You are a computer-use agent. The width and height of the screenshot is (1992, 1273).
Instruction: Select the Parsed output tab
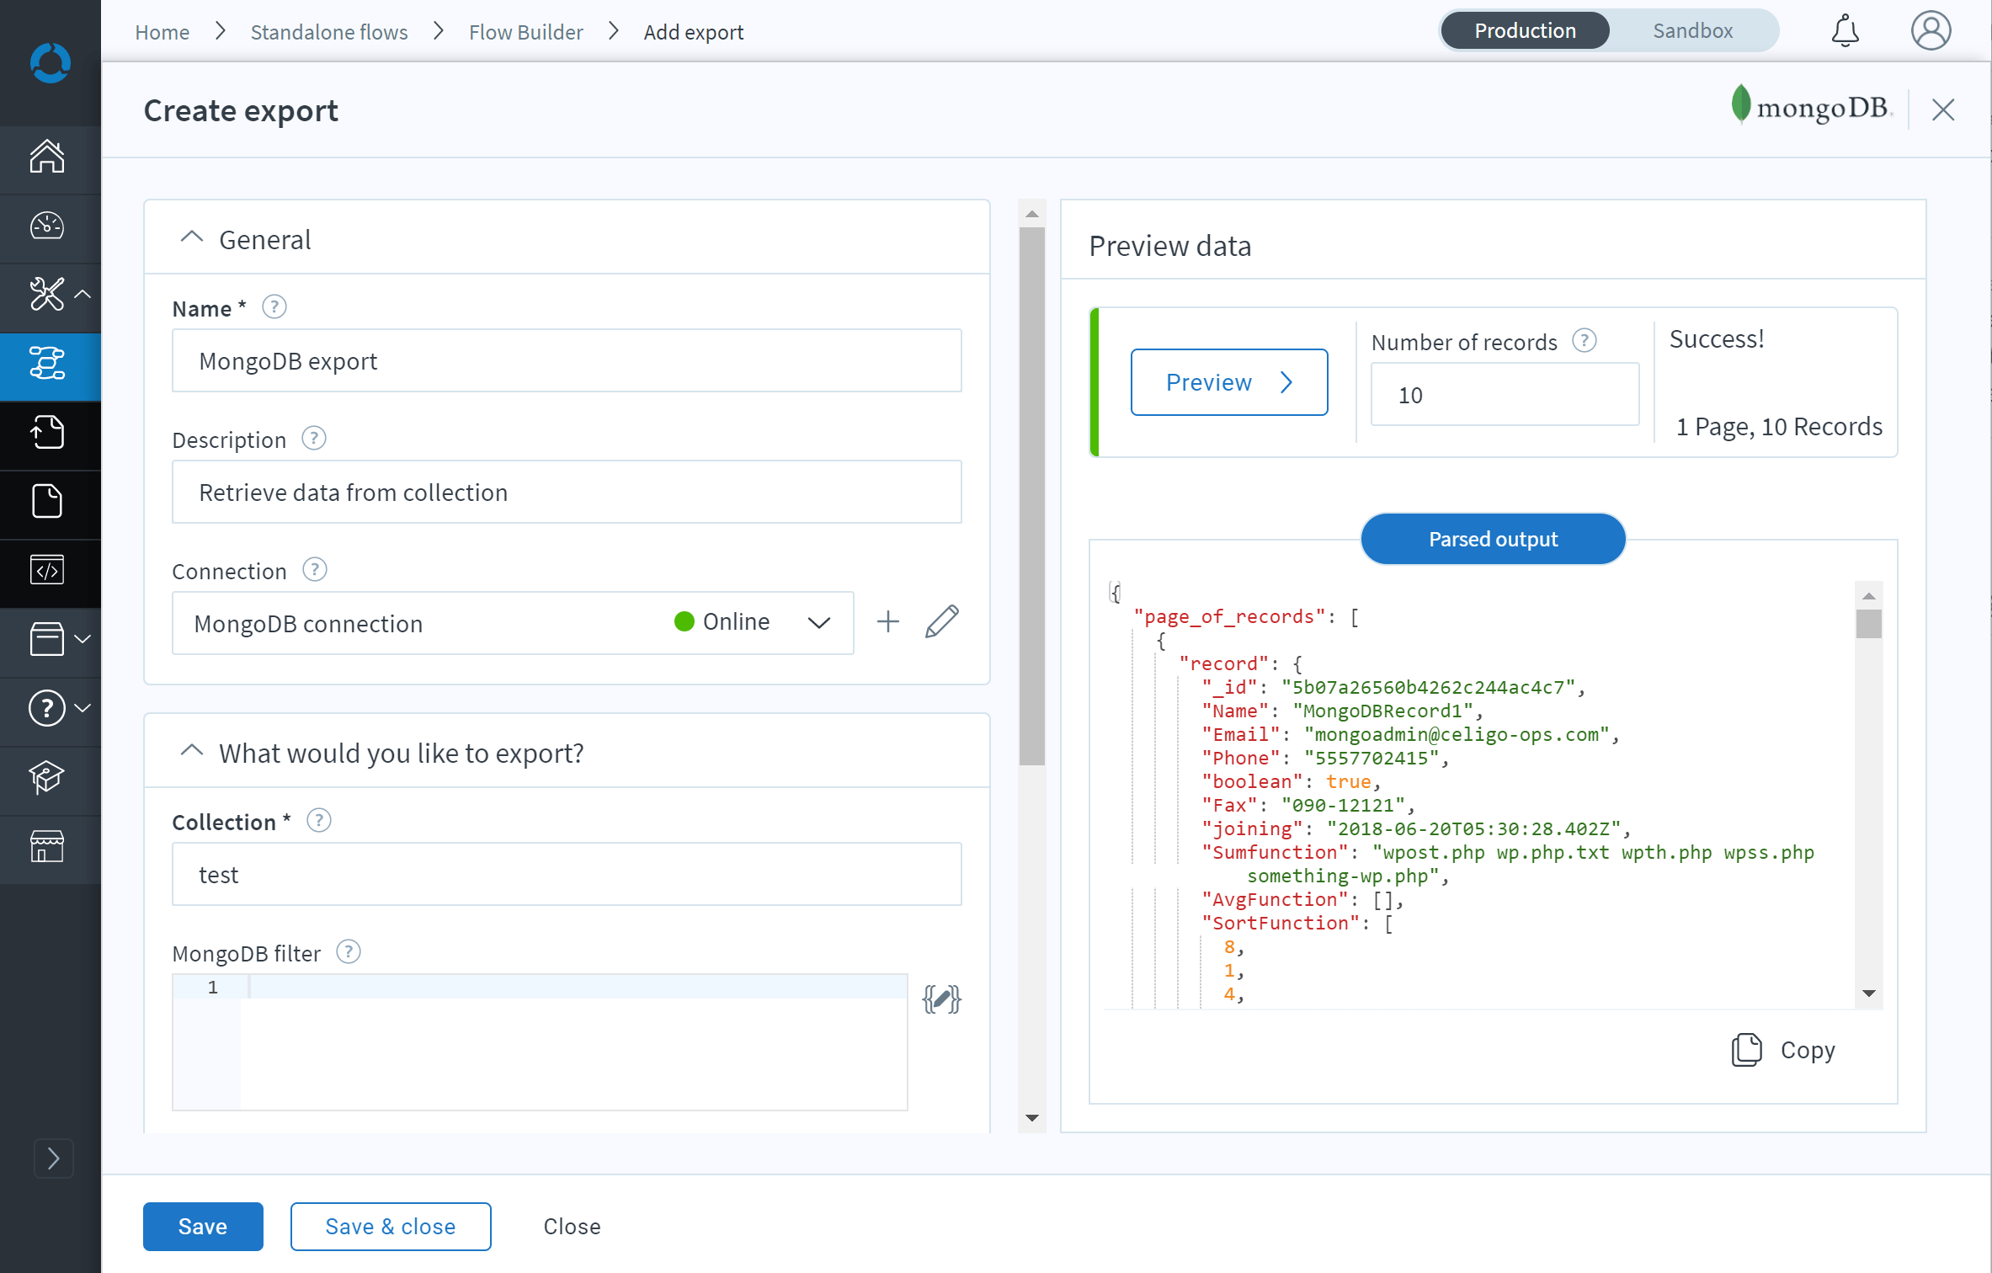[1492, 539]
